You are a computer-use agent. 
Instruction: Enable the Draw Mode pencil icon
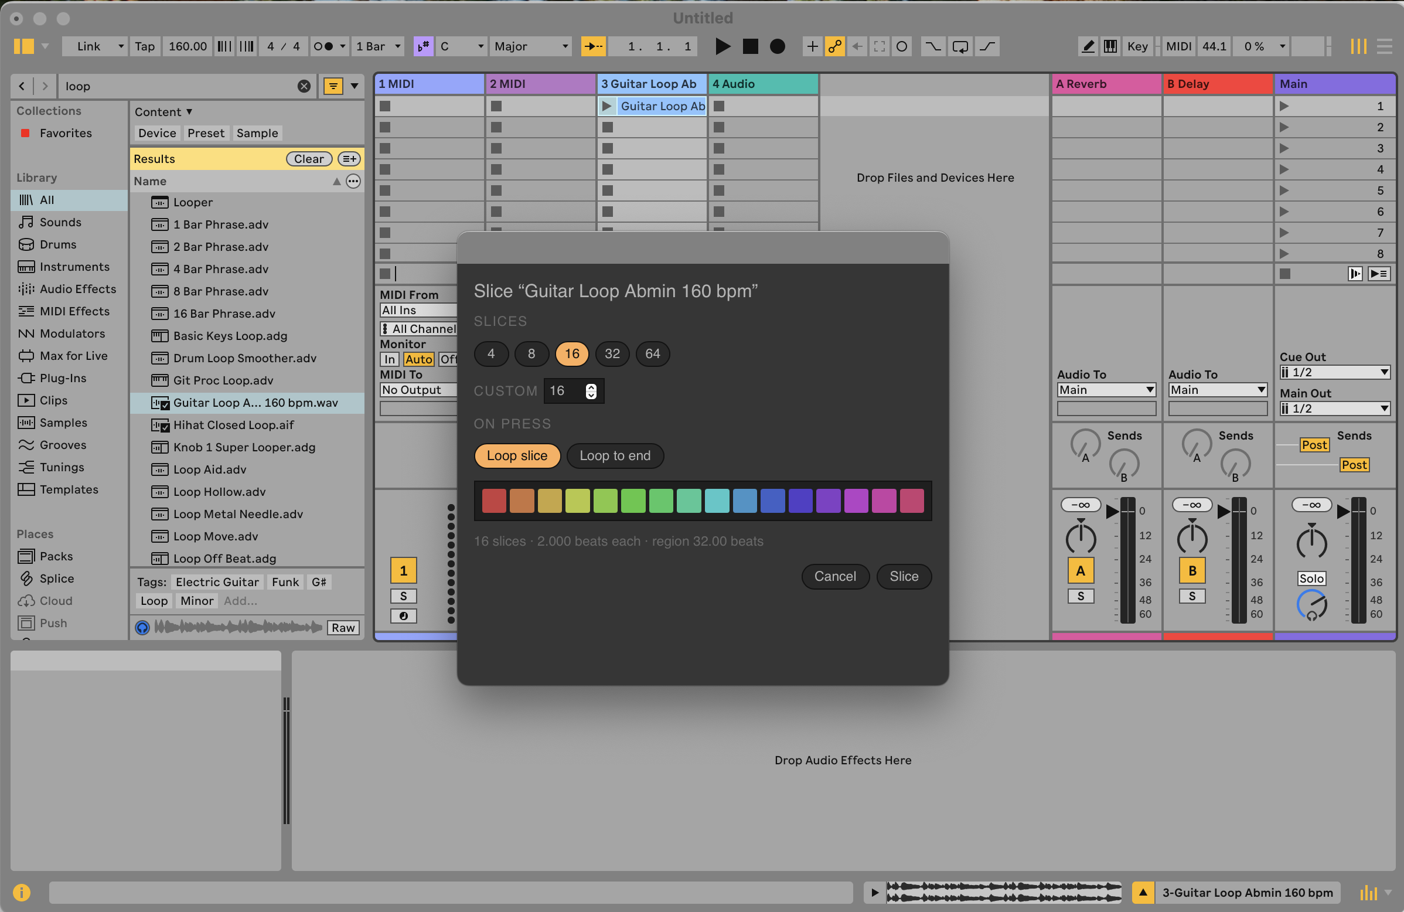tap(1088, 46)
